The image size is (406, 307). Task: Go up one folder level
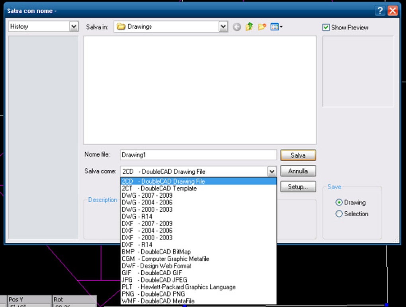point(249,26)
